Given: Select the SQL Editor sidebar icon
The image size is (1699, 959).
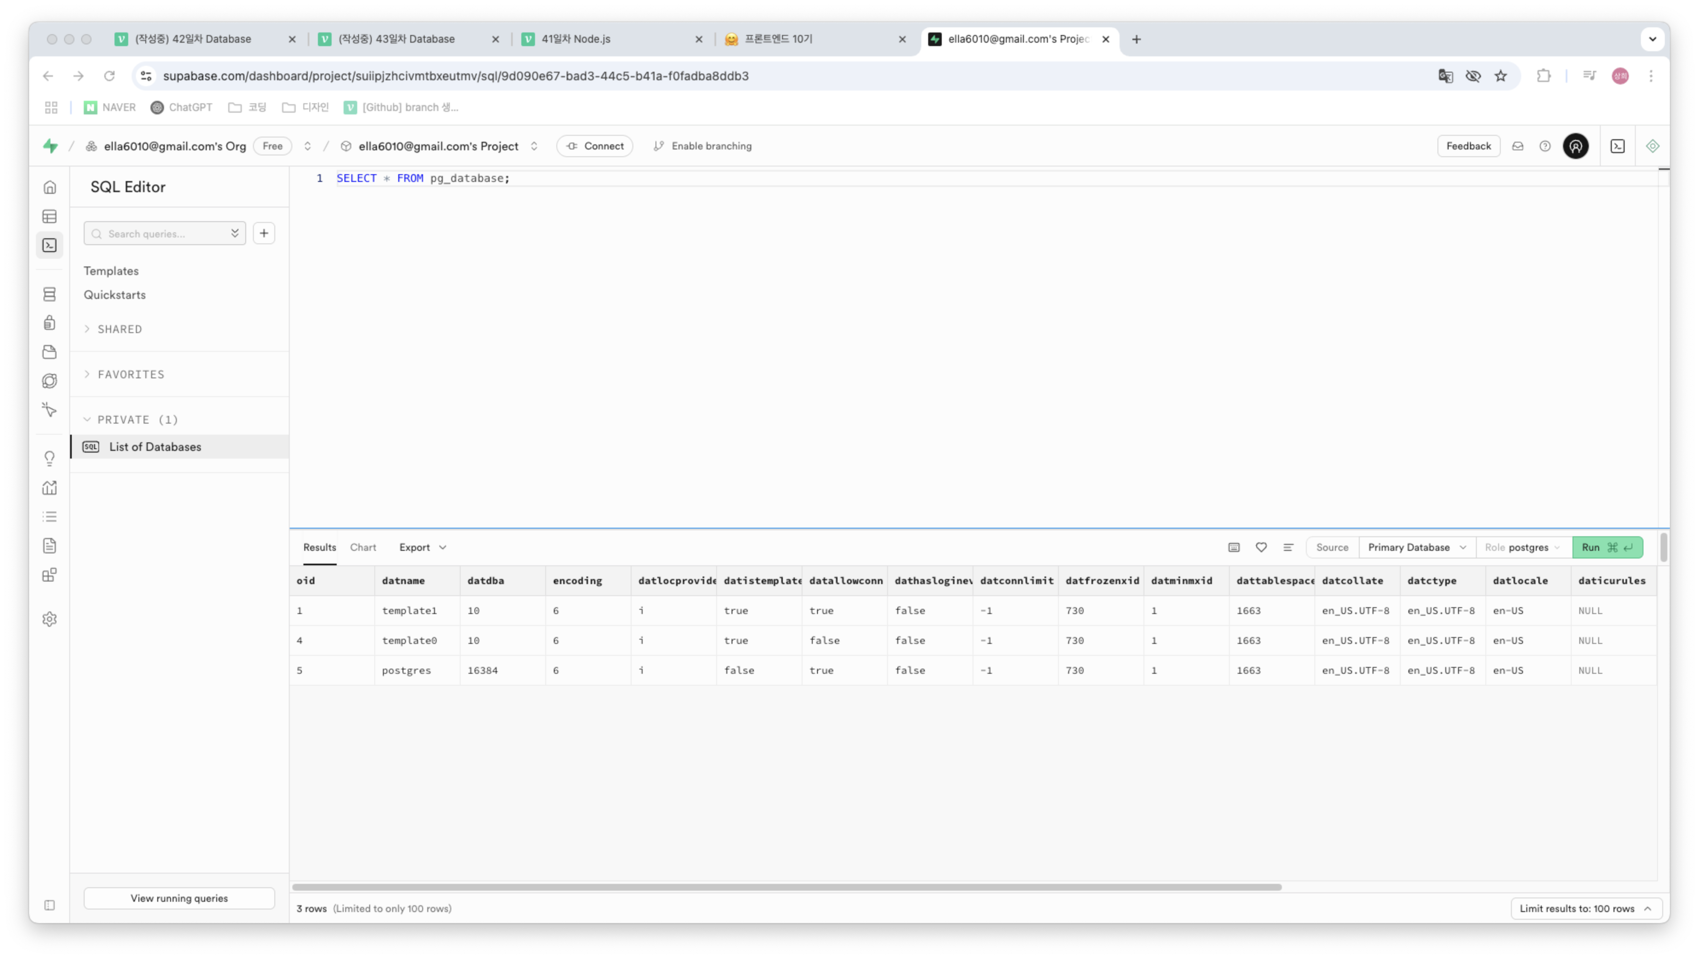Looking at the screenshot, I should 50,245.
